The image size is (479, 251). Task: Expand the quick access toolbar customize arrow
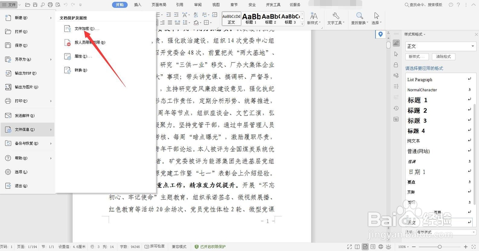coord(80,5)
